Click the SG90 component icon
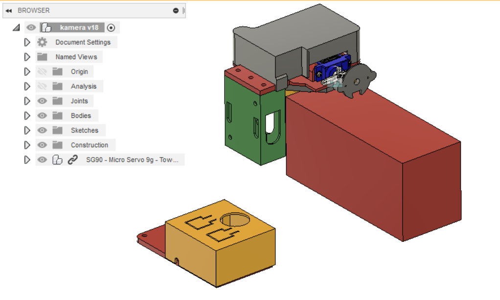This screenshot has width=500, height=300. coord(57,160)
